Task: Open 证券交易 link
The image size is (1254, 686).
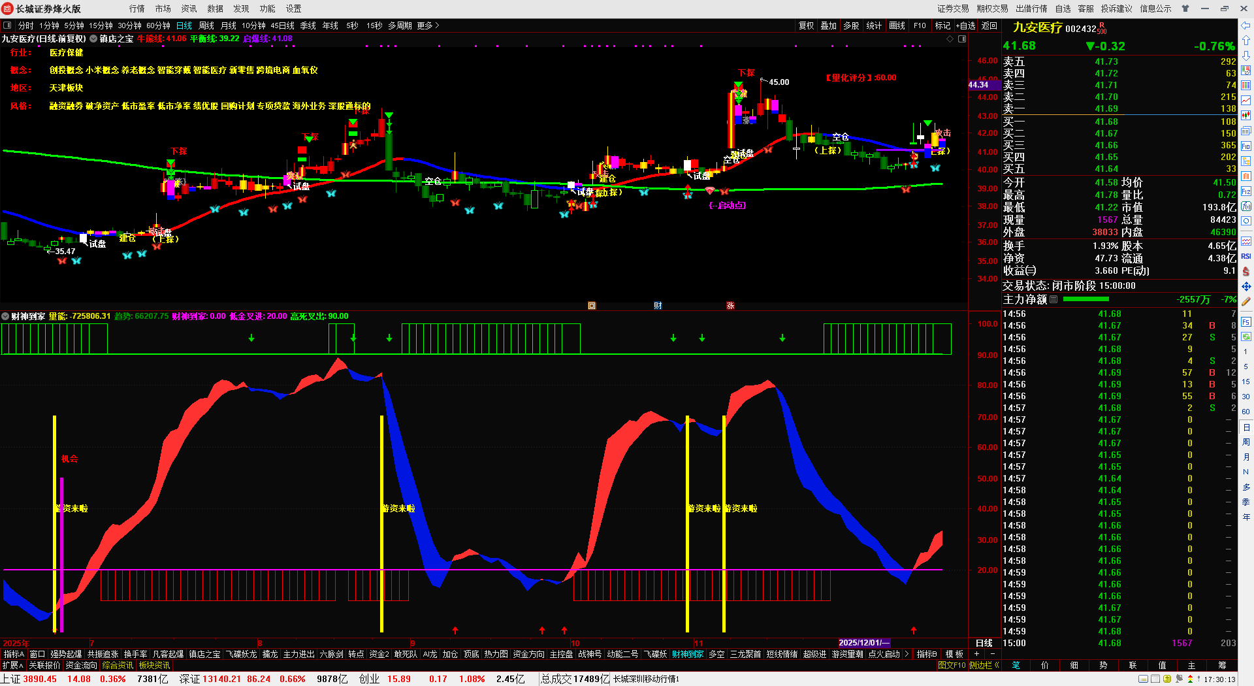Action: 954,8
